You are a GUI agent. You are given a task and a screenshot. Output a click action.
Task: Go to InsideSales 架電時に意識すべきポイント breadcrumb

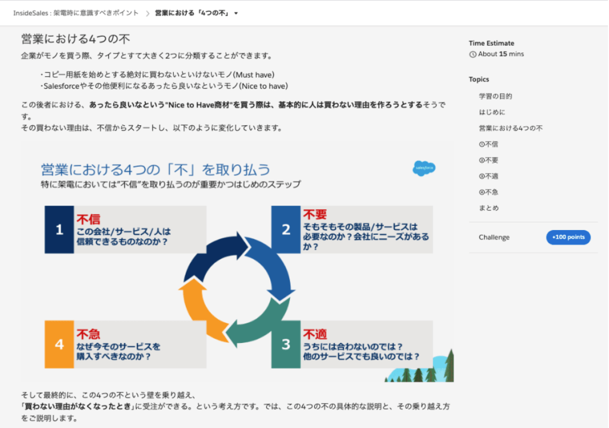[76, 13]
